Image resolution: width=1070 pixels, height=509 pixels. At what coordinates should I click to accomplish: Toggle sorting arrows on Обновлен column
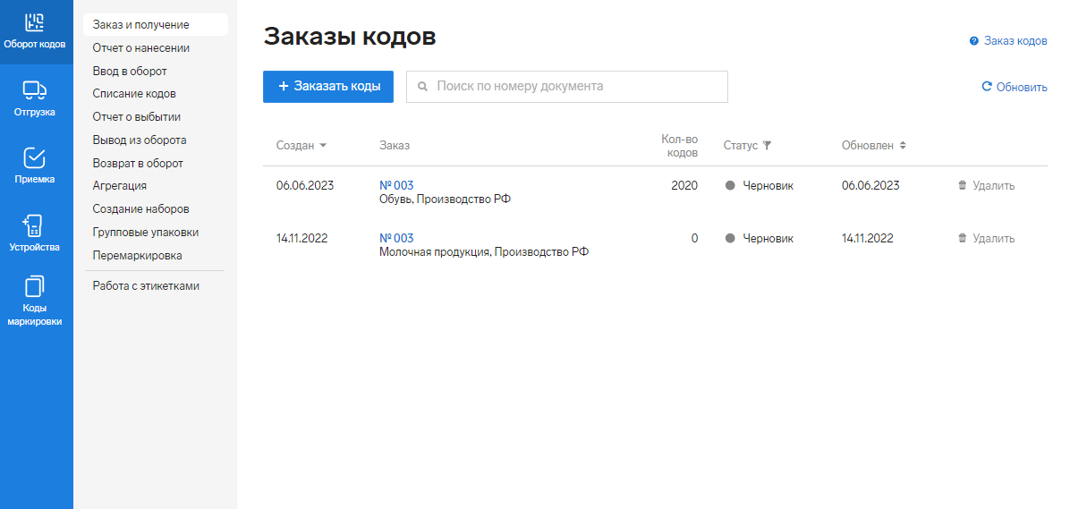[x=902, y=145]
